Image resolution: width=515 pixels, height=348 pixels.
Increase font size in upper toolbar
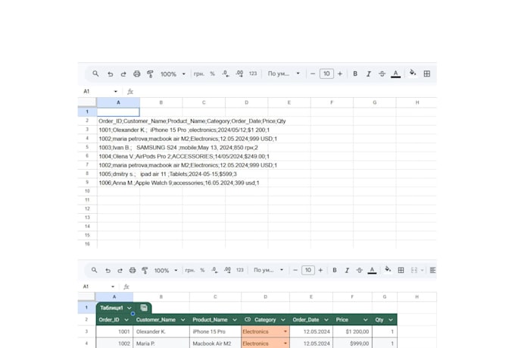(340, 74)
